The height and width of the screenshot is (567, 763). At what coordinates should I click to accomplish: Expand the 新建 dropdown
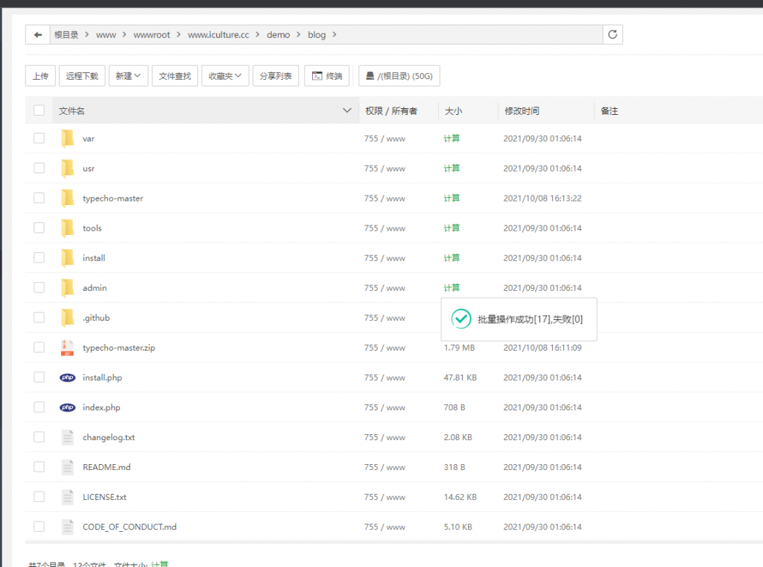[128, 76]
